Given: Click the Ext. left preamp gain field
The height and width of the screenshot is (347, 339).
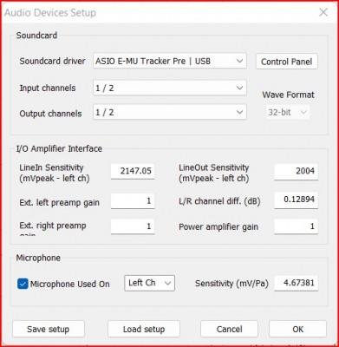Looking at the screenshot, I should click(133, 201).
